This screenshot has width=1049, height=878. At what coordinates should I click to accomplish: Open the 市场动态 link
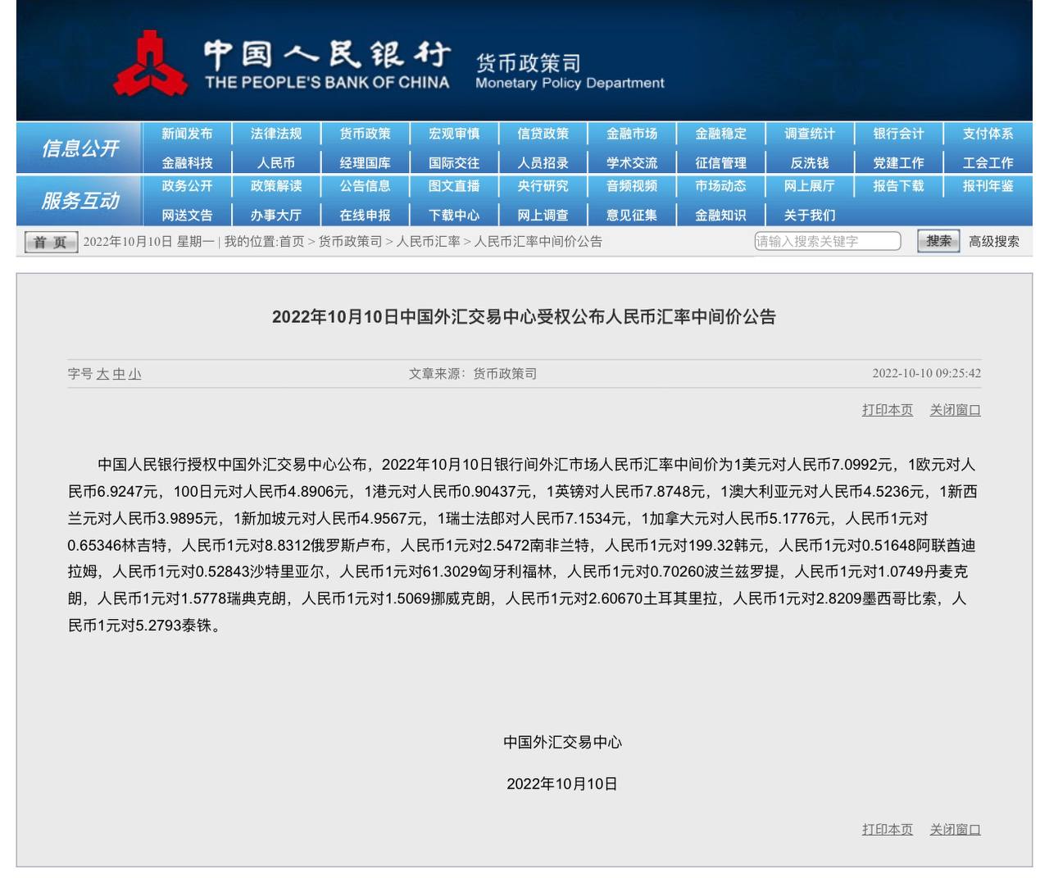721,186
